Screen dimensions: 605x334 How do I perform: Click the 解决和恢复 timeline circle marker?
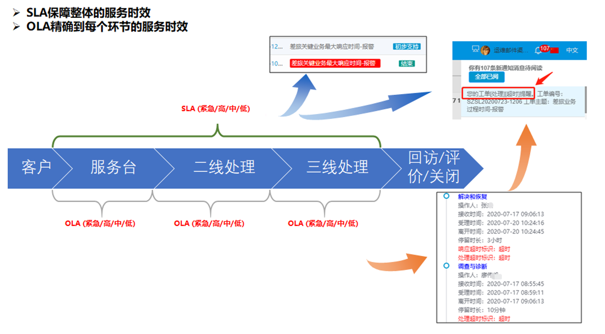446,196
